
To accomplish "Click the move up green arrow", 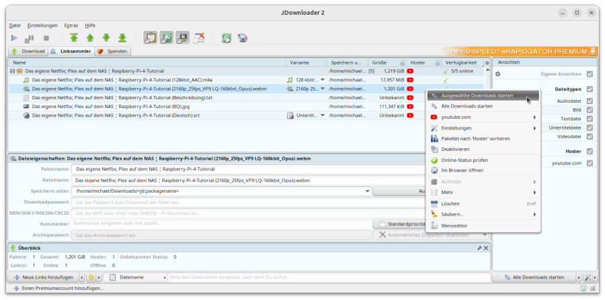I will tap(90, 38).
